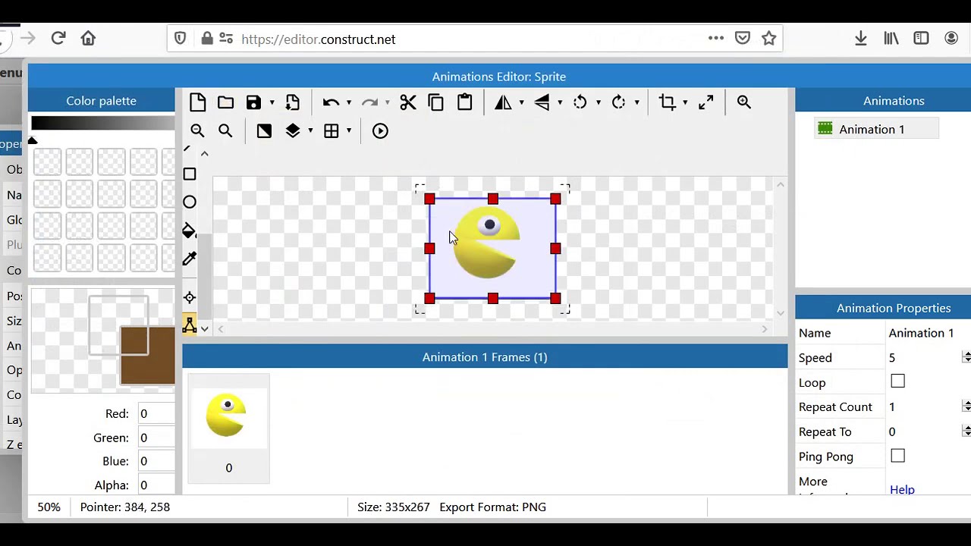971x546 pixels.
Task: Click the resize image arrows icon
Action: tap(706, 102)
